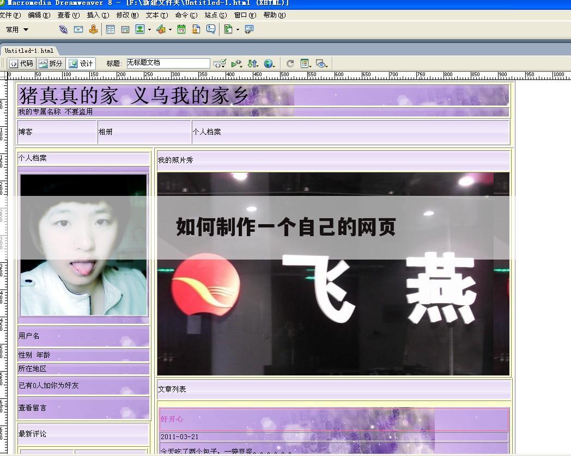Switch to Split view (拆分)
The height and width of the screenshot is (456, 571).
pos(51,64)
